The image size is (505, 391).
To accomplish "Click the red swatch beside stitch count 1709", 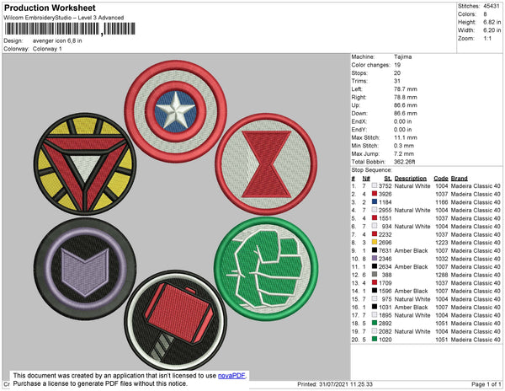I will tap(375, 282).
